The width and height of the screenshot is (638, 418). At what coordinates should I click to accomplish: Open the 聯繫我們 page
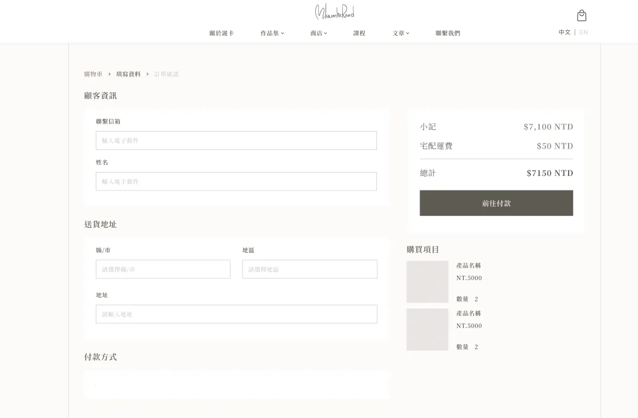(448, 34)
